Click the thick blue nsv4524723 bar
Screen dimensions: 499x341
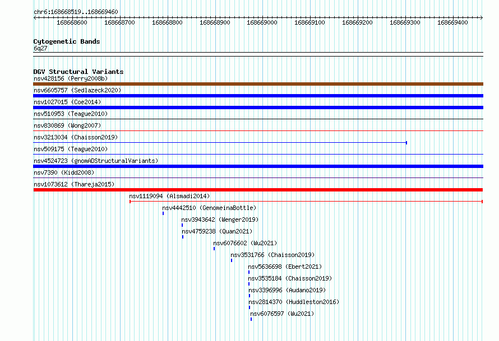(258, 166)
